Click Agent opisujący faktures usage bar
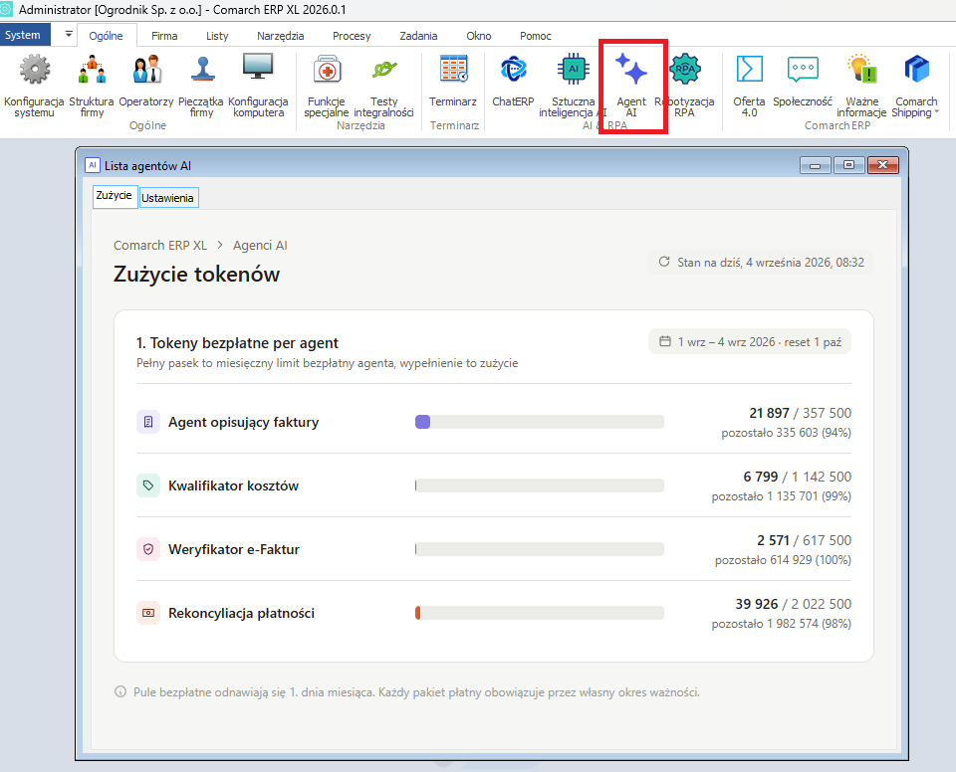956x772 pixels. [540, 422]
